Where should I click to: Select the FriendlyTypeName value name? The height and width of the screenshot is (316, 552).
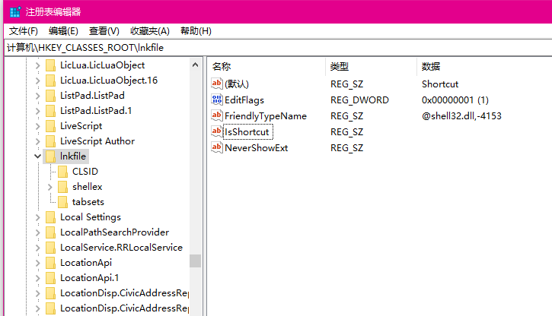(x=266, y=116)
